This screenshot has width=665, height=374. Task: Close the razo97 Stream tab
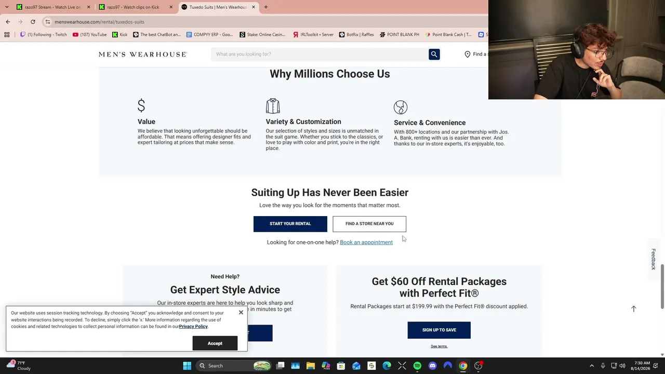88,7
